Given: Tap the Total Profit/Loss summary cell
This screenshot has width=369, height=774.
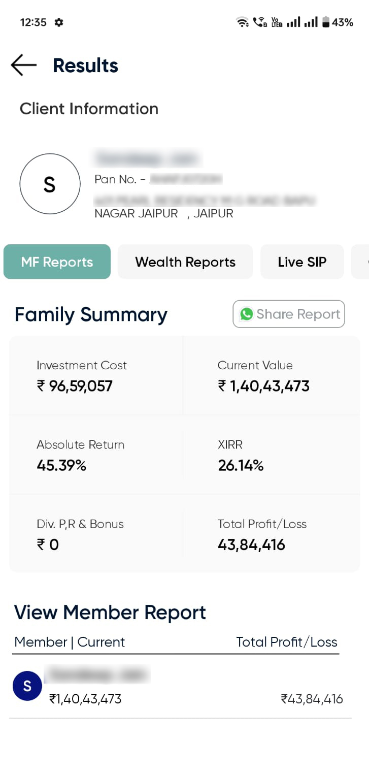Looking at the screenshot, I should (x=271, y=535).
